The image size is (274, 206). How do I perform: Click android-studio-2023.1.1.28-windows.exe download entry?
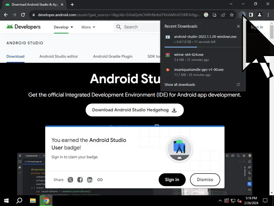click(203, 39)
